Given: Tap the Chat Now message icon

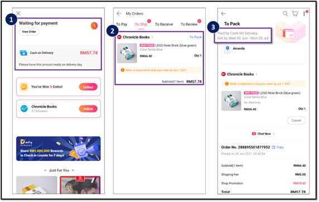Looking at the screenshot, I should pos(254,134).
